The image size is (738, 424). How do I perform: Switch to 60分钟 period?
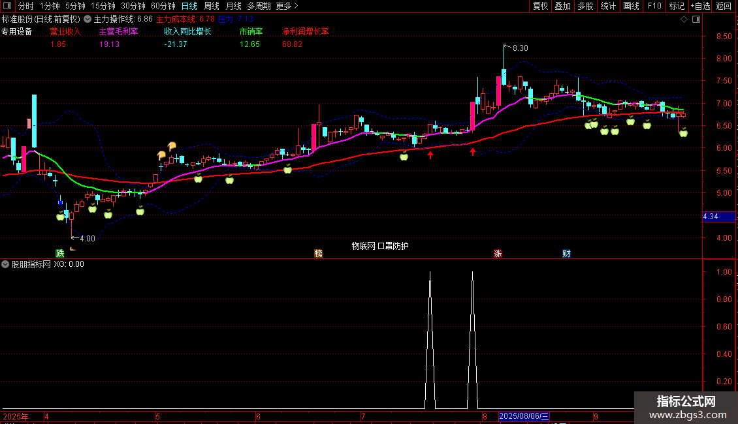tap(163, 6)
